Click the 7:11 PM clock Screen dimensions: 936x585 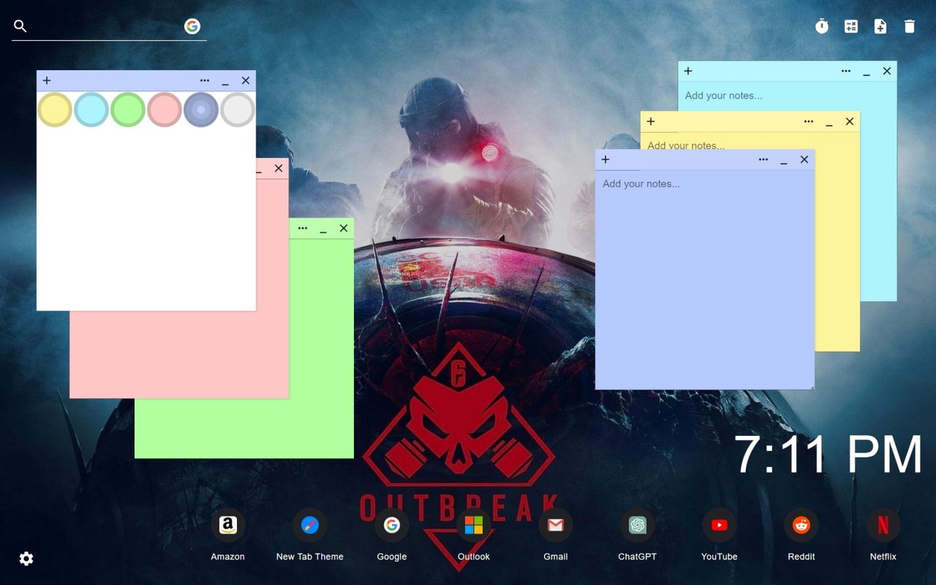(828, 455)
